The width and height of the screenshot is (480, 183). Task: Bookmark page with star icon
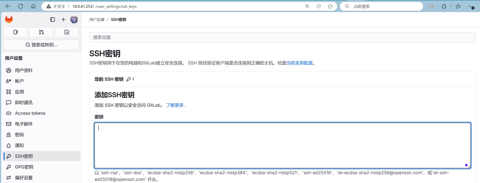[330, 6]
